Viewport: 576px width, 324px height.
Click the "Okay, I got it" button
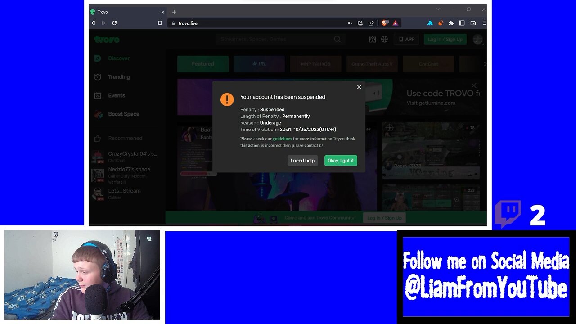341,161
